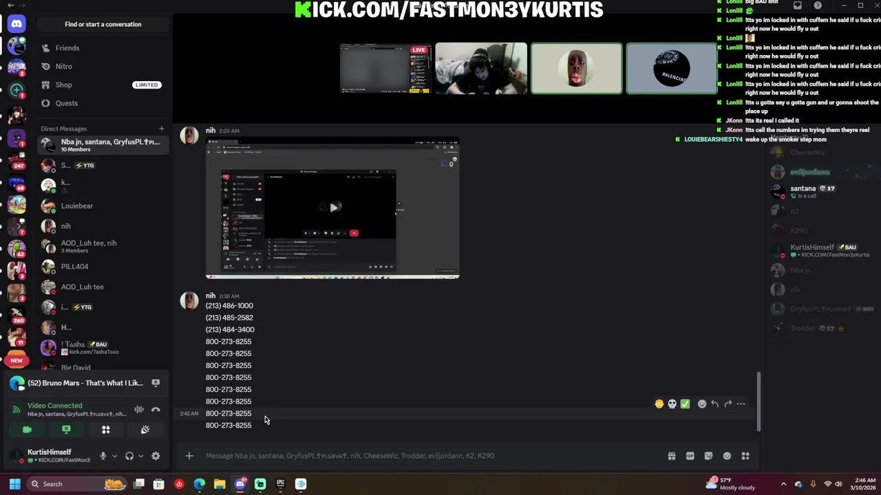The height and width of the screenshot is (495, 881).
Task: Click nih username on 2:38 AM message
Action: pyautogui.click(x=211, y=296)
